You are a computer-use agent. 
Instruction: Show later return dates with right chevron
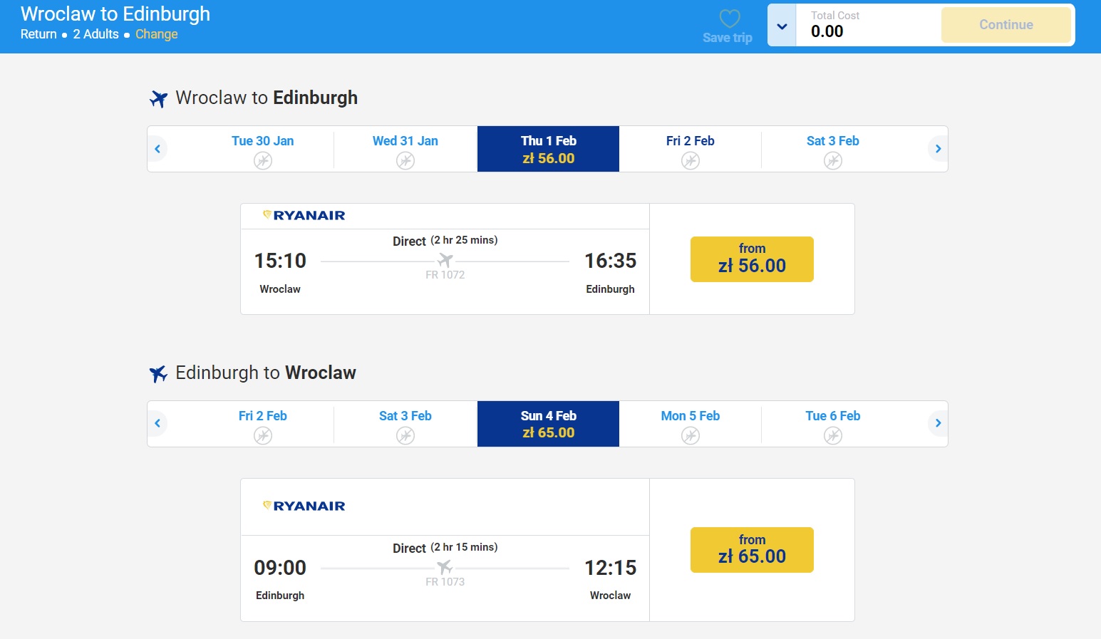(938, 423)
